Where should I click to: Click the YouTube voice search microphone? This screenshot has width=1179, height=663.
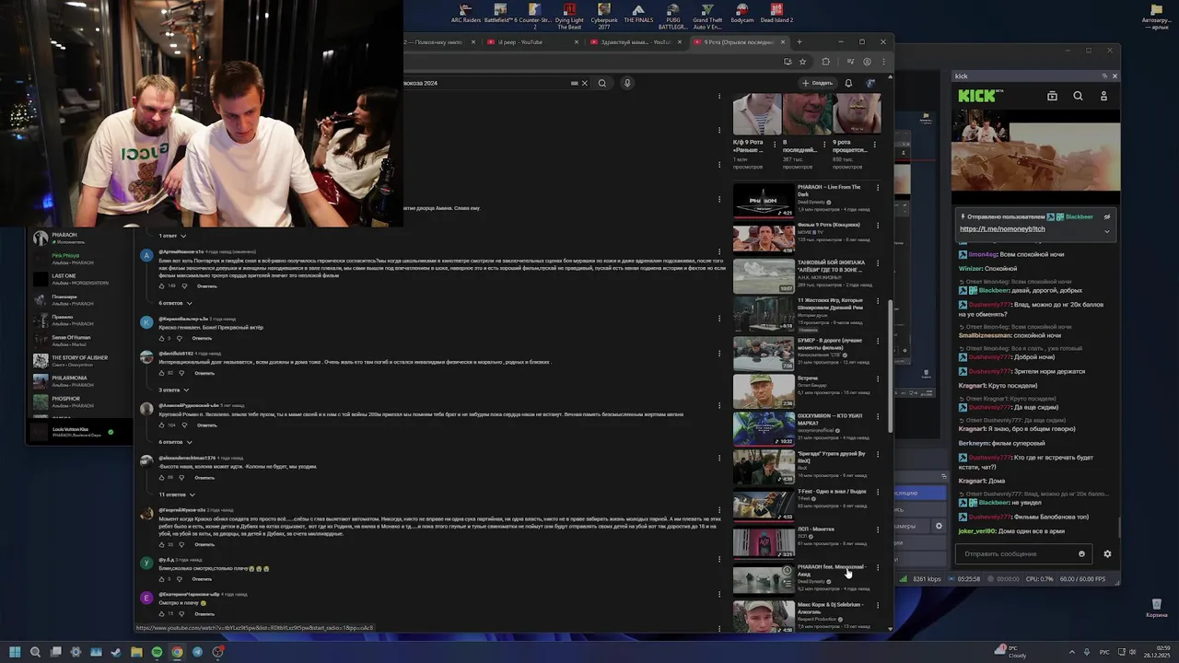(627, 83)
